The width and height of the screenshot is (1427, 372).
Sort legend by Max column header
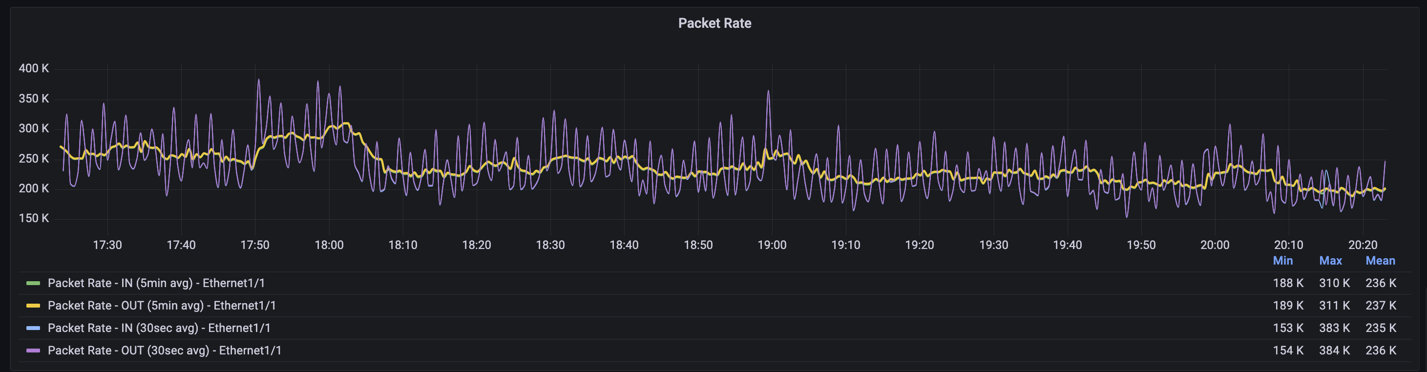tap(1331, 261)
